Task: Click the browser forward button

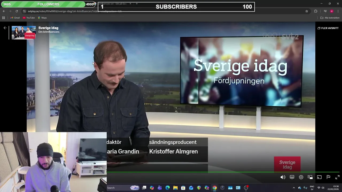Action: 10,11
